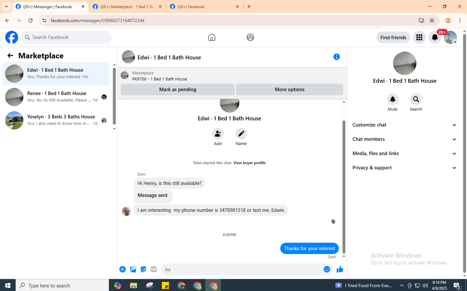This screenshot has width=467, height=291.
Task: Switch to the third Facebook tab
Action: (204, 6)
